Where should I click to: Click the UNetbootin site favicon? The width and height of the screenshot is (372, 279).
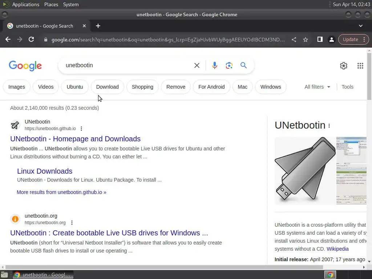point(15,125)
